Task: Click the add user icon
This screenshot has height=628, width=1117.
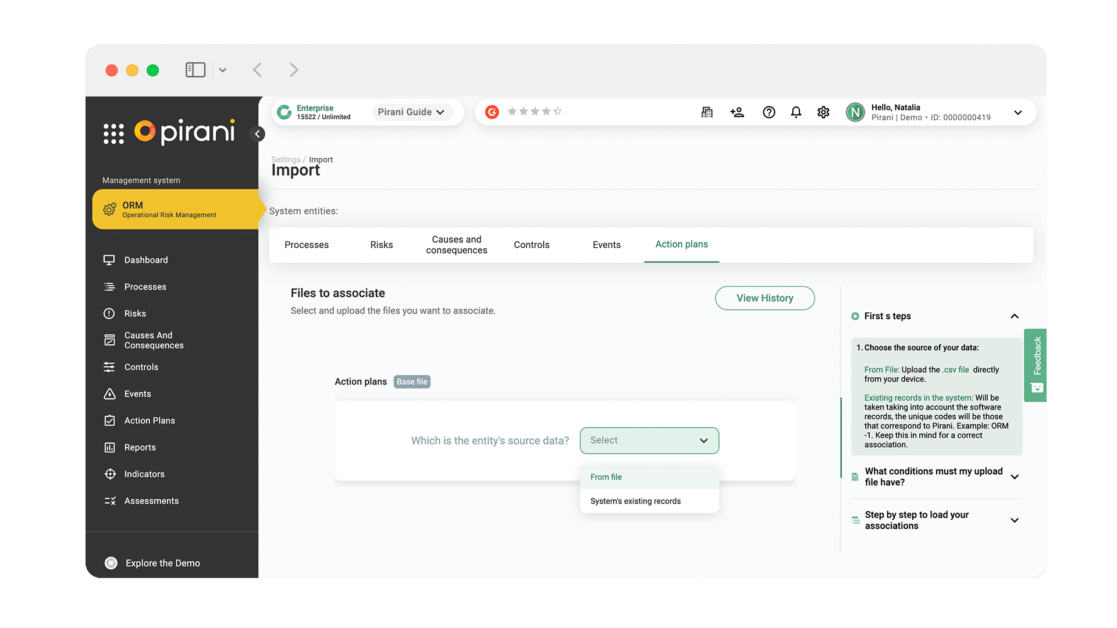Action: 737,112
